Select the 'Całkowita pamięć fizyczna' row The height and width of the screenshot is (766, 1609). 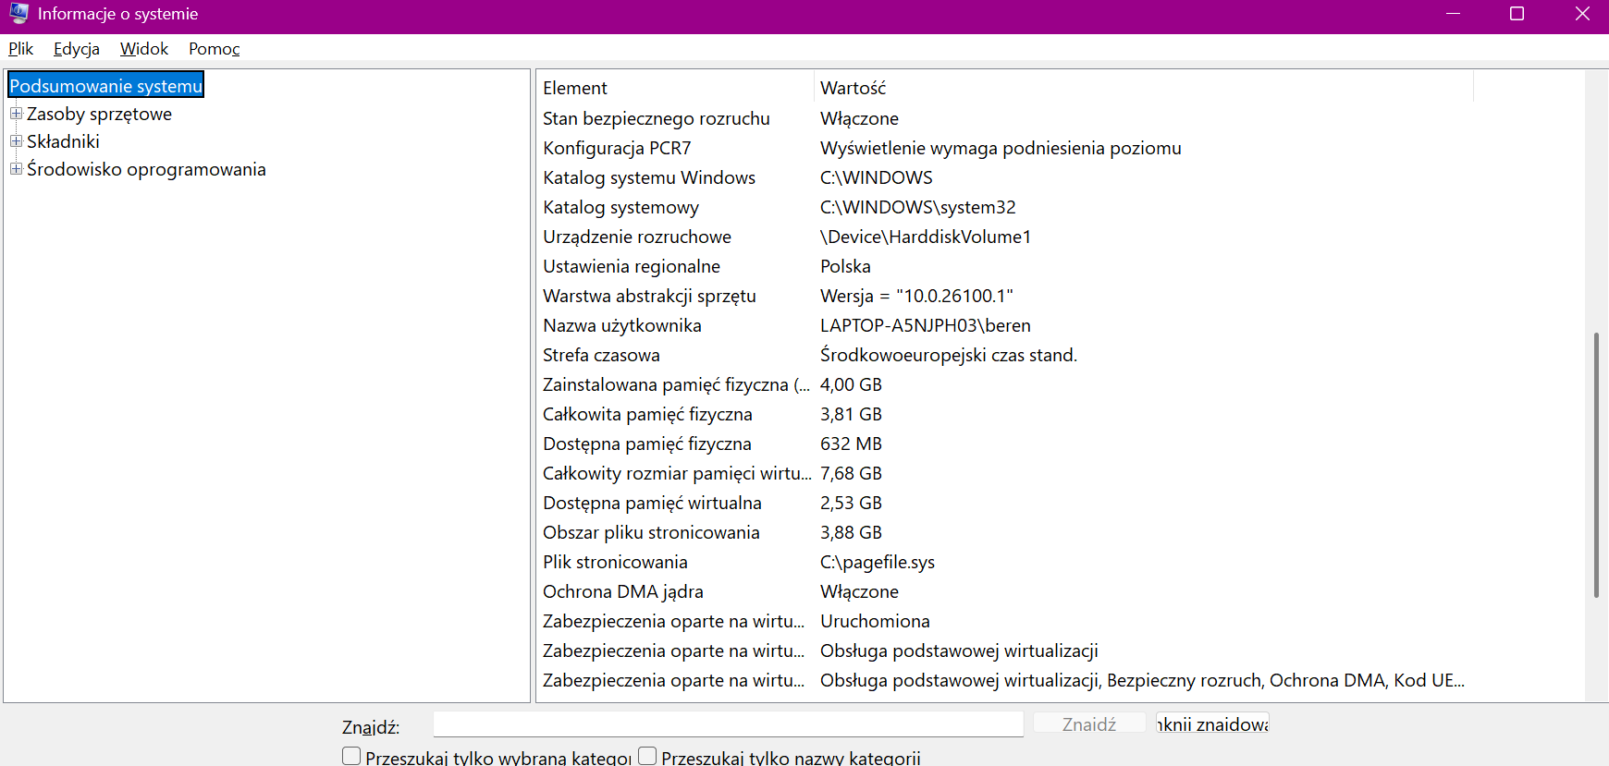pos(1005,414)
